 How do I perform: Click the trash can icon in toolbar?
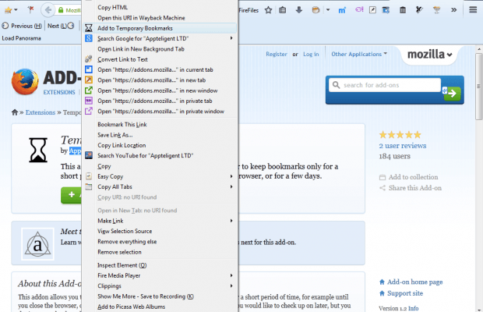[x=402, y=10]
